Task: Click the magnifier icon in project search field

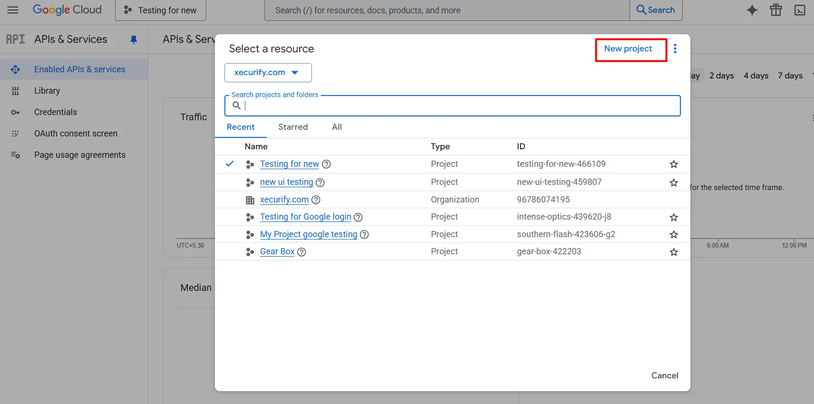Action: tap(236, 106)
